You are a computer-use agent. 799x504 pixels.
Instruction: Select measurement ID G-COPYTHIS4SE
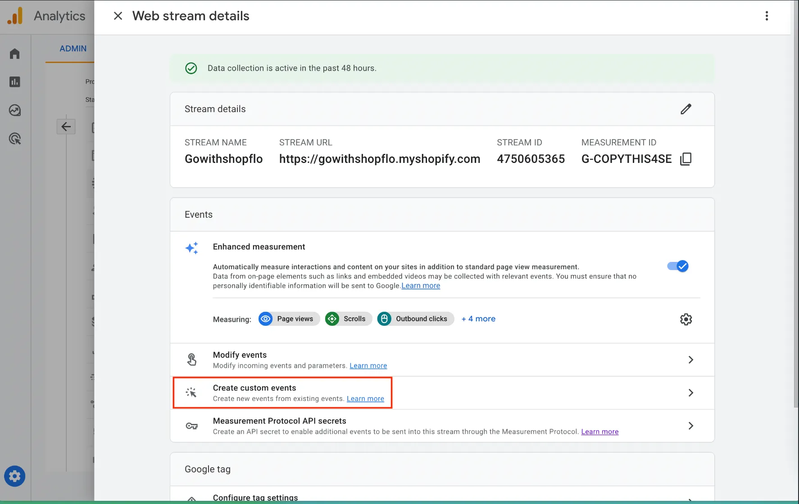pos(626,159)
